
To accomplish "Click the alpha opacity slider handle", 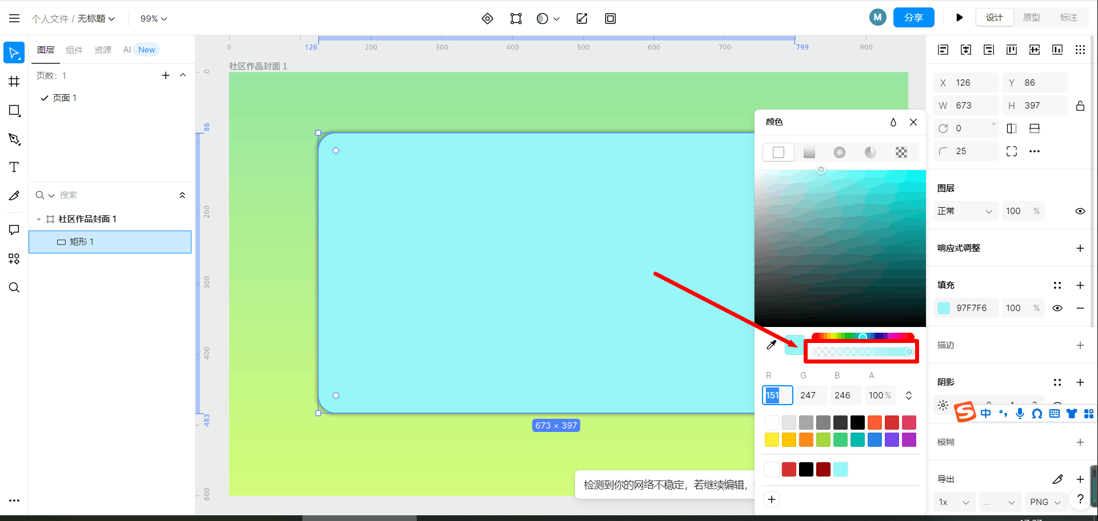I will pos(909,352).
